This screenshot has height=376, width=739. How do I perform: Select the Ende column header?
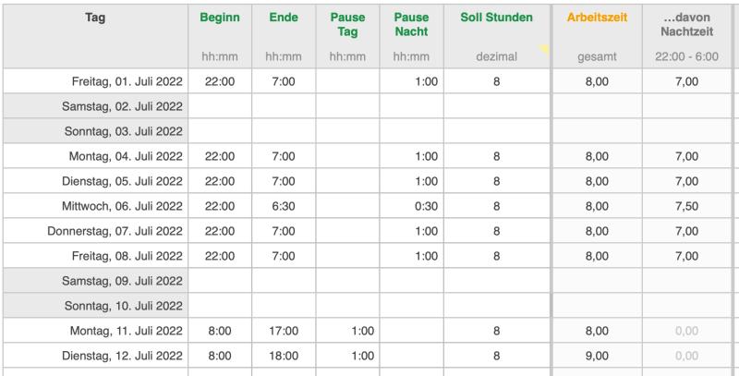point(283,17)
